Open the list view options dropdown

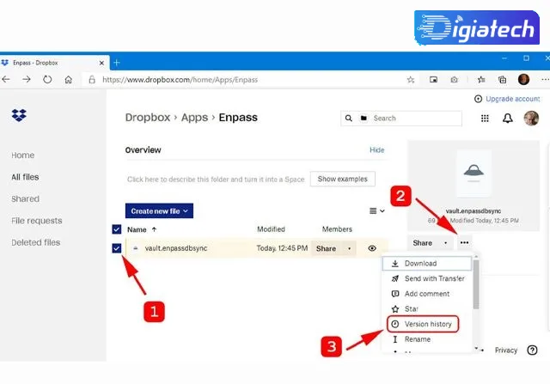[x=377, y=210]
